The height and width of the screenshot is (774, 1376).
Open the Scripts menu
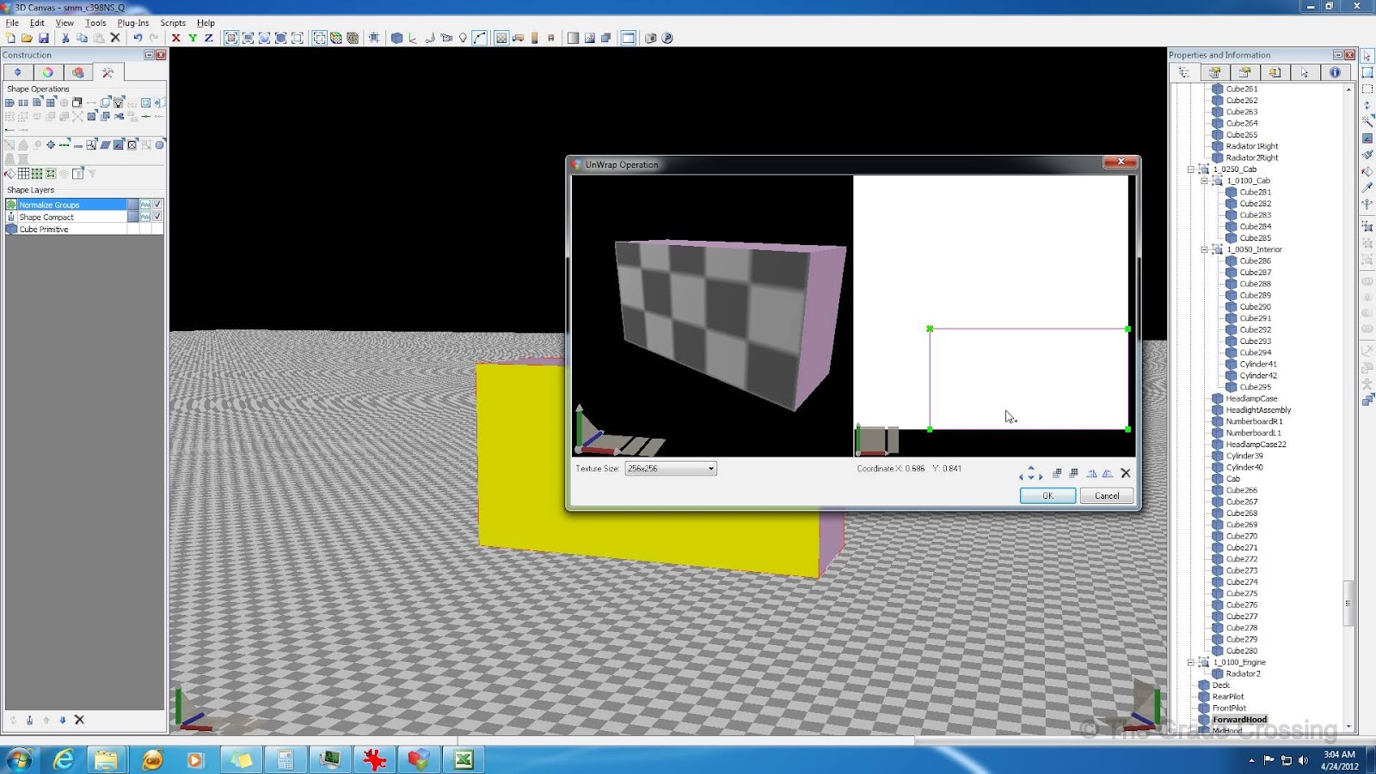pyautogui.click(x=173, y=23)
